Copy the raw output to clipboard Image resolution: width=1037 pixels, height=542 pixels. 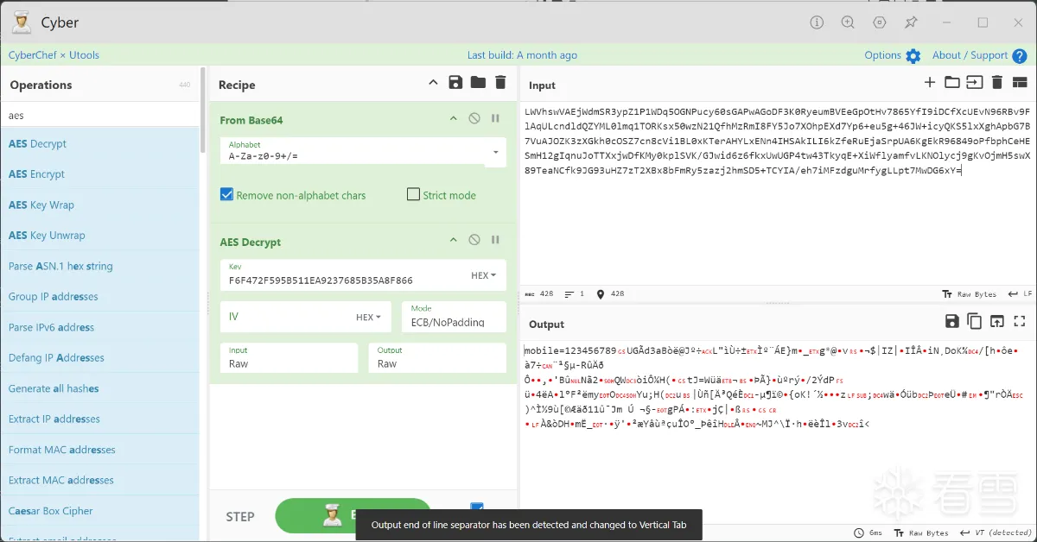click(x=974, y=321)
